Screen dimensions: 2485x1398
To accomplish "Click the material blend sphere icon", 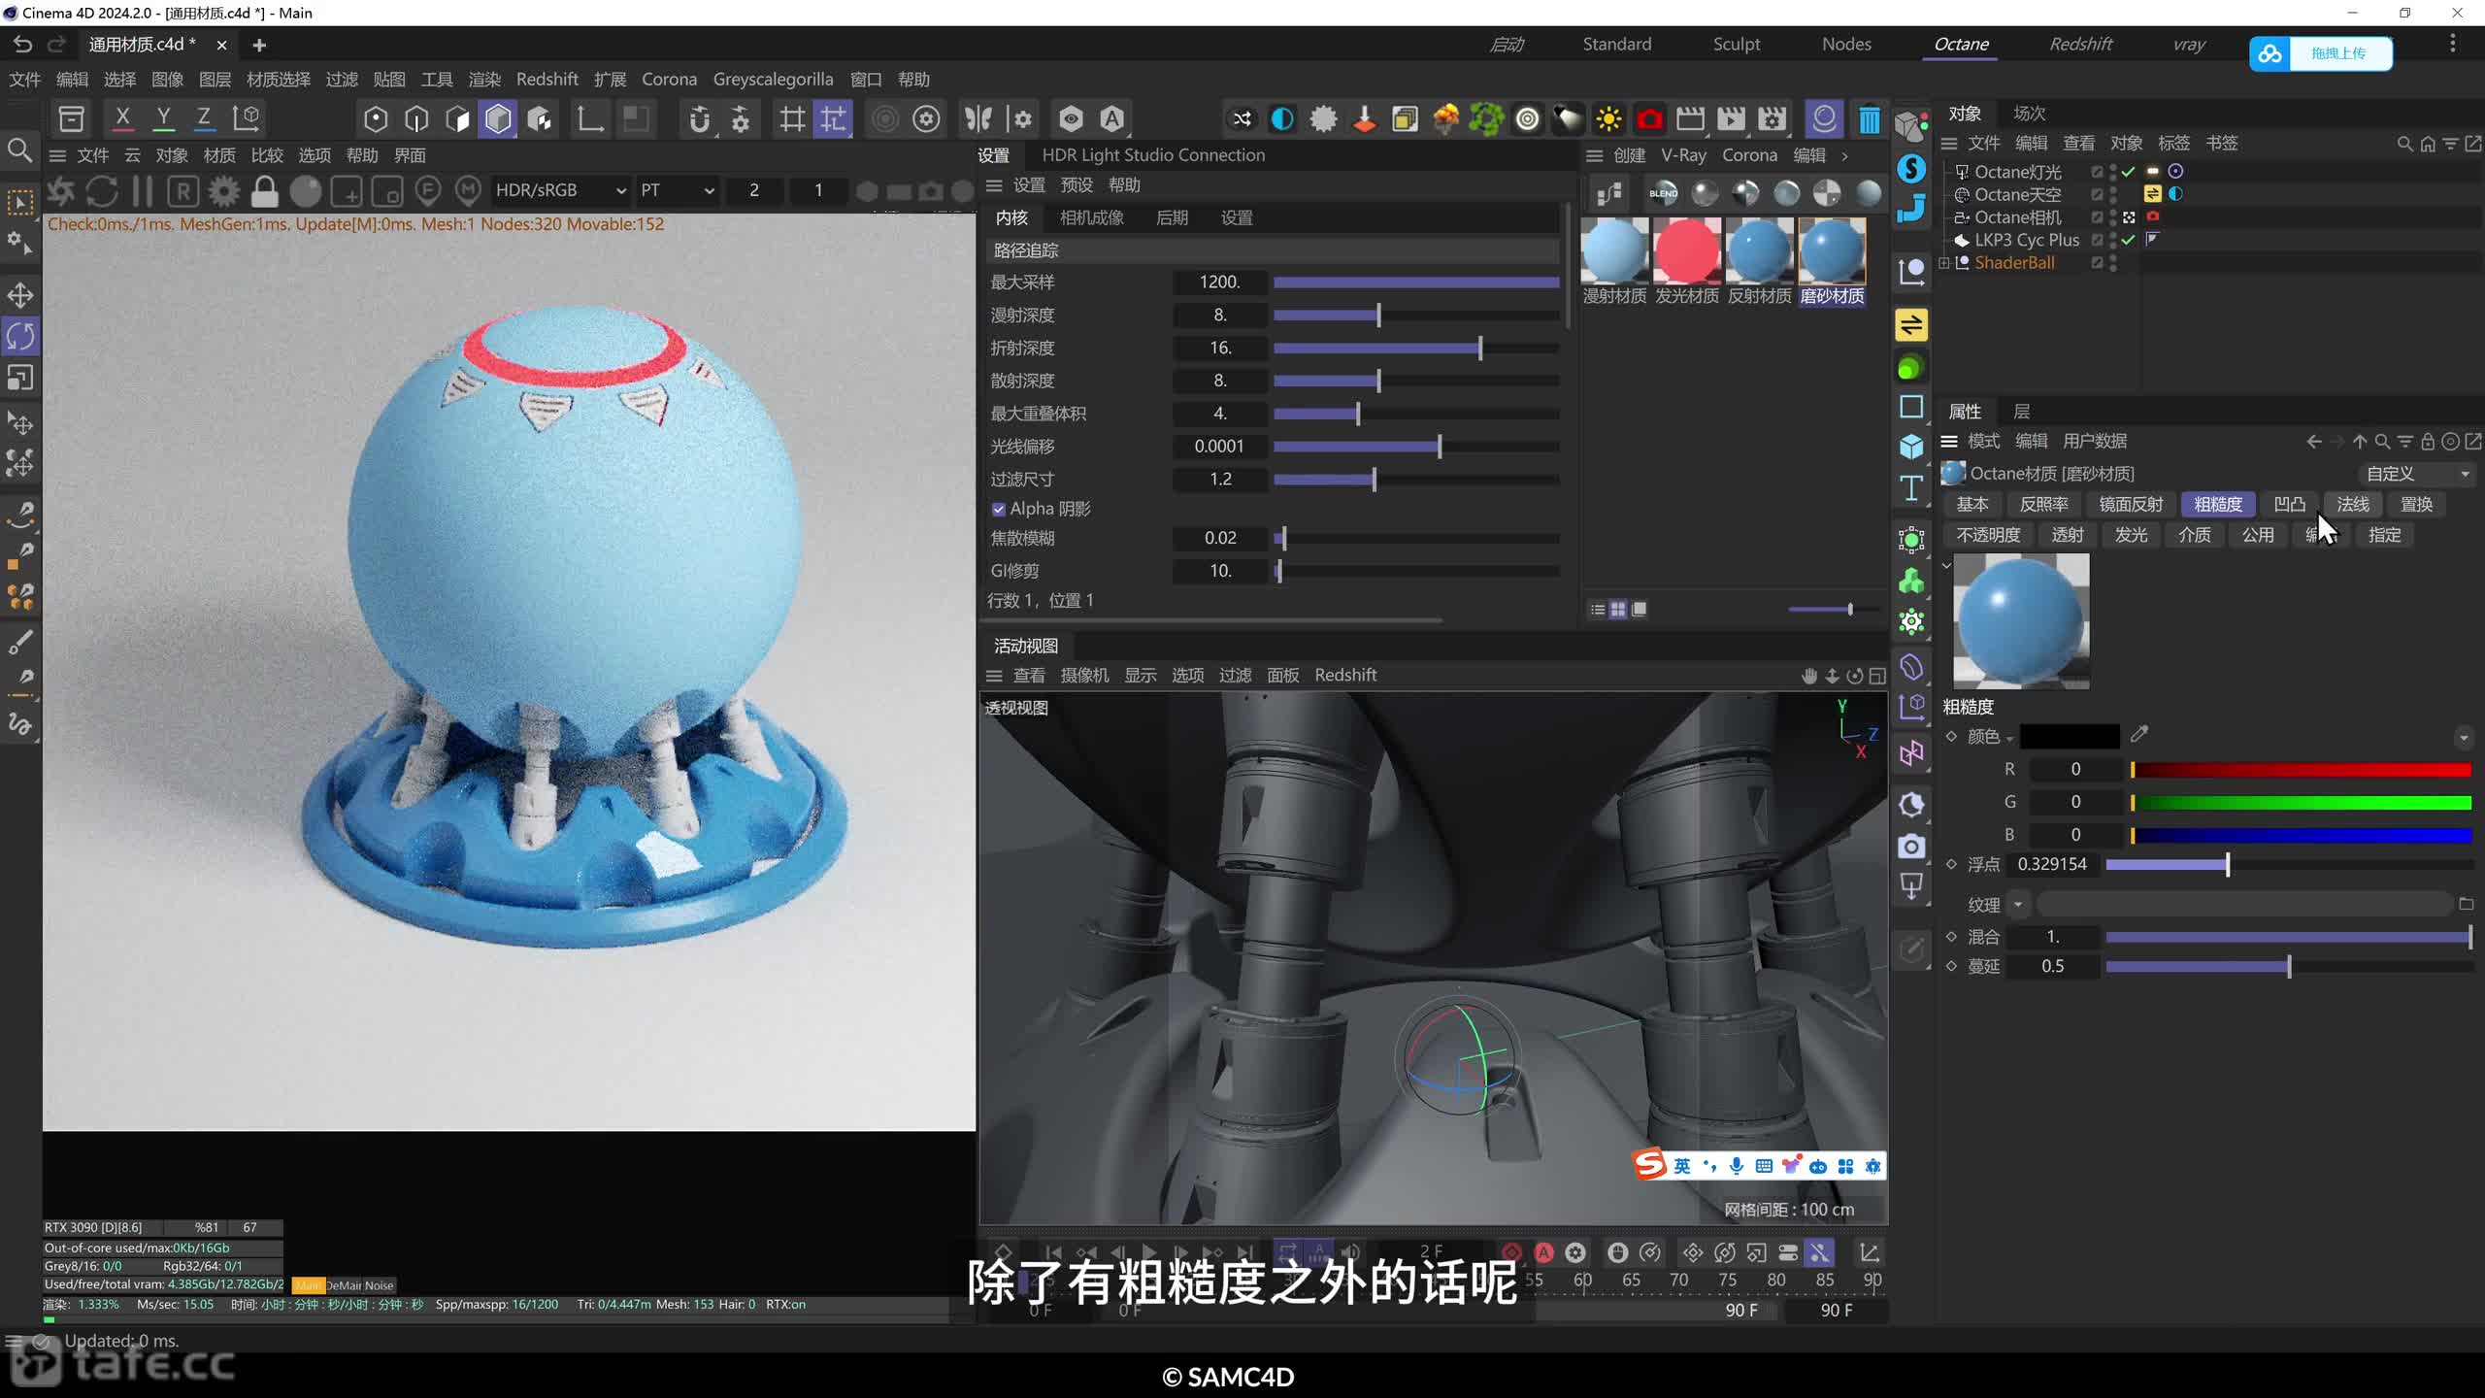I will pyautogui.click(x=1663, y=193).
